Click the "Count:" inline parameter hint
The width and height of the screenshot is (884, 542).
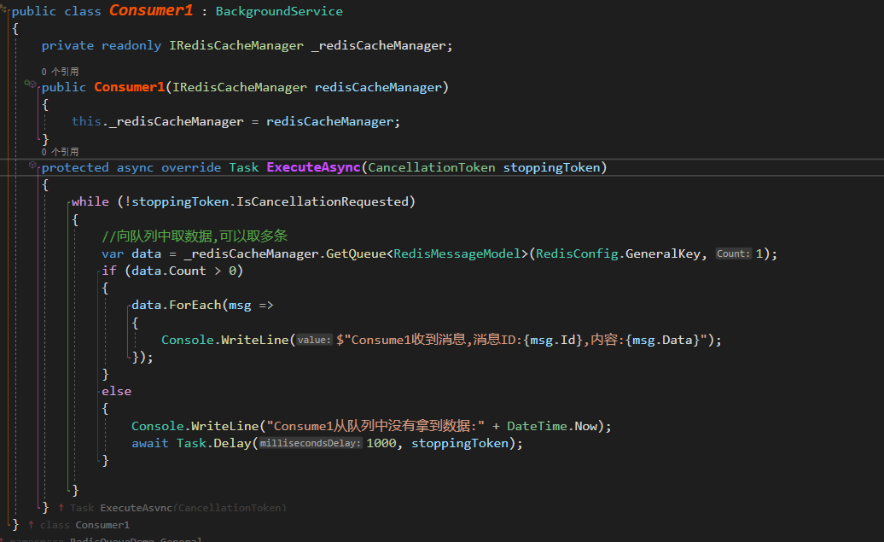[734, 254]
